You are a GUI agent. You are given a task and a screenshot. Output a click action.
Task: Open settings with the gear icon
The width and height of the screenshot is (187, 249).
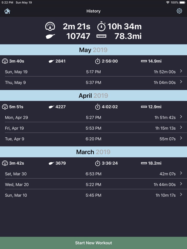(179, 11)
